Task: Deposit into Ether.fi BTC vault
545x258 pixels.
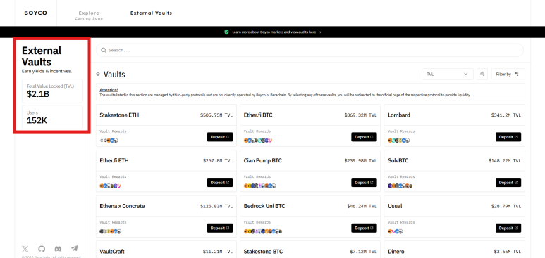Action: pyautogui.click(x=364, y=137)
